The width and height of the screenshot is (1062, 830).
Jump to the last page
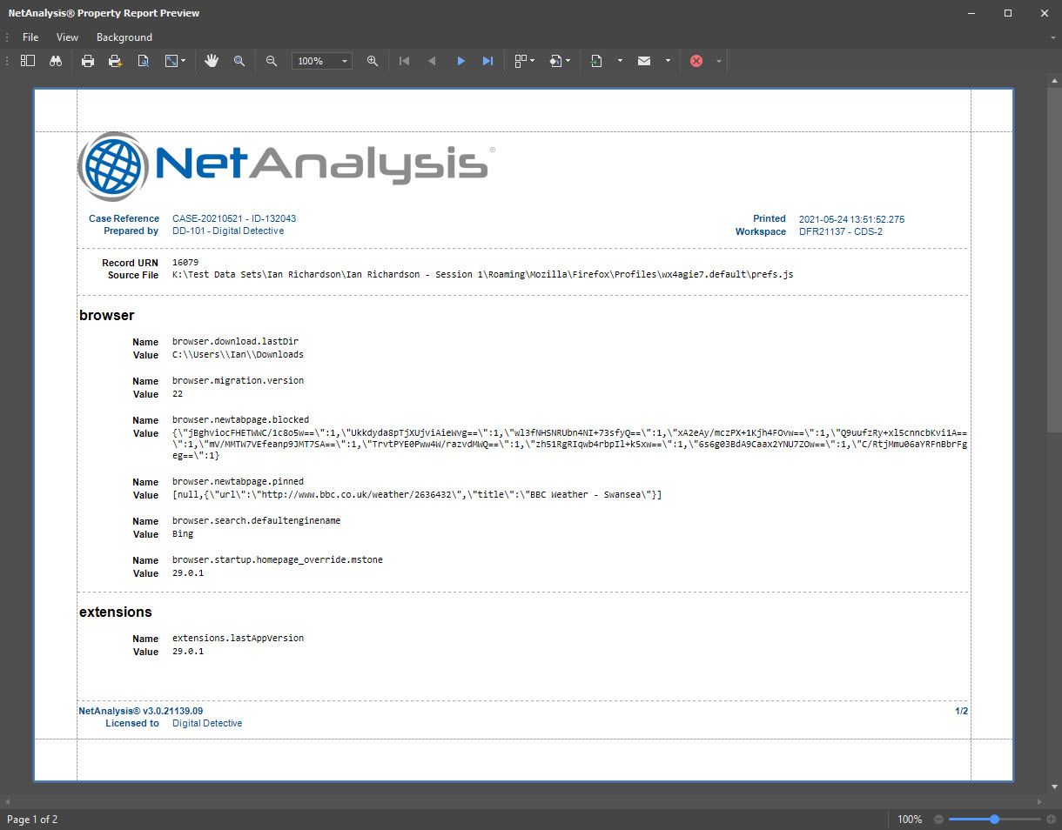click(487, 61)
